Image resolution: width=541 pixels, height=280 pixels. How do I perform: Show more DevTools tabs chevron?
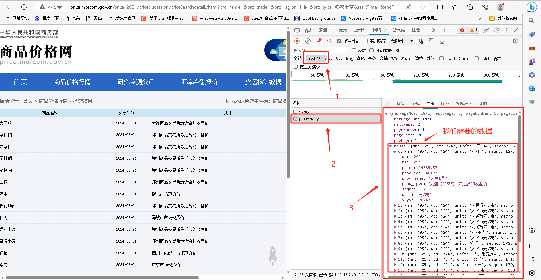[x=434, y=30]
